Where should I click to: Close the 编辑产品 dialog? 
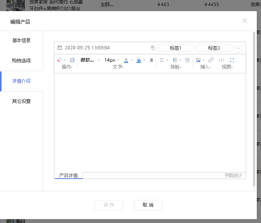(245, 21)
